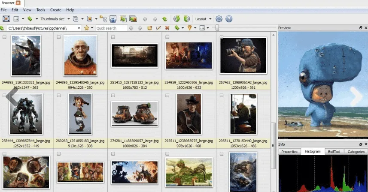This screenshot has width=368, height=192.
Task: Switch to the Properties tab
Action: point(289,151)
